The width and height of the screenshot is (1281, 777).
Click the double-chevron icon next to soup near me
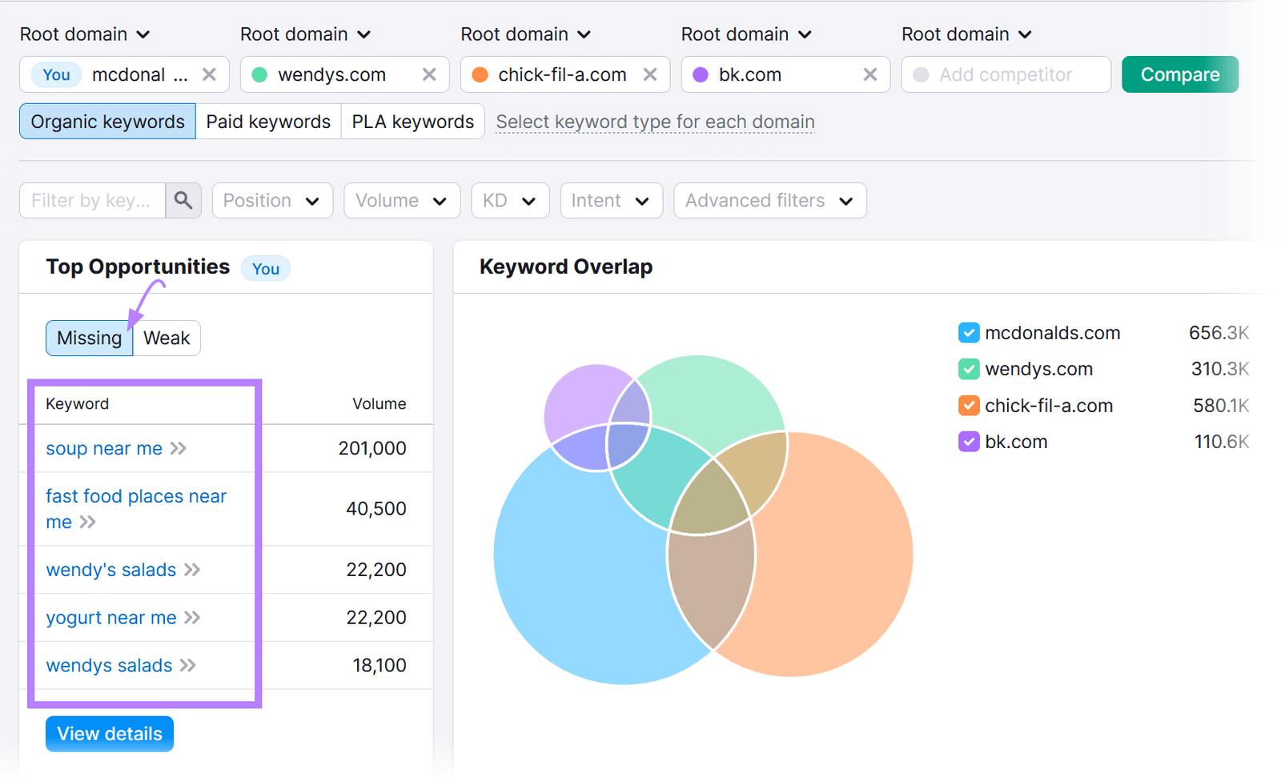coord(178,448)
